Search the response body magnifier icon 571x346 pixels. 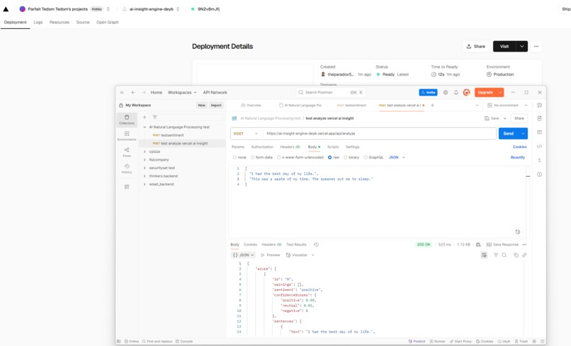(504, 255)
